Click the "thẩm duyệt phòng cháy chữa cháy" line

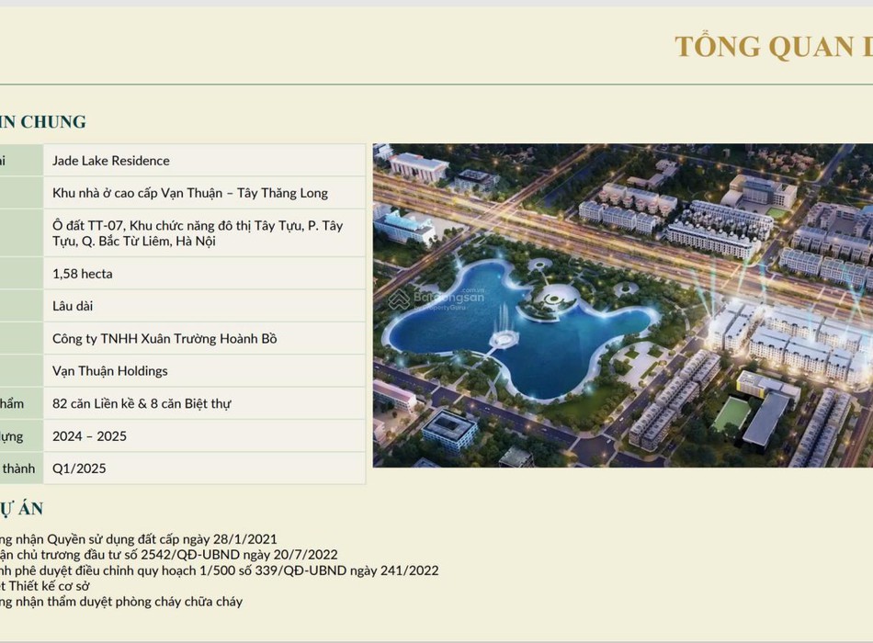coord(121,602)
